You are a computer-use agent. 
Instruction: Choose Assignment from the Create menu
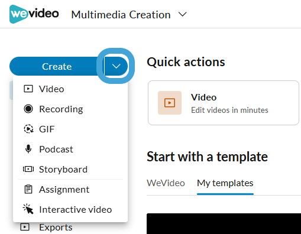tap(70, 190)
